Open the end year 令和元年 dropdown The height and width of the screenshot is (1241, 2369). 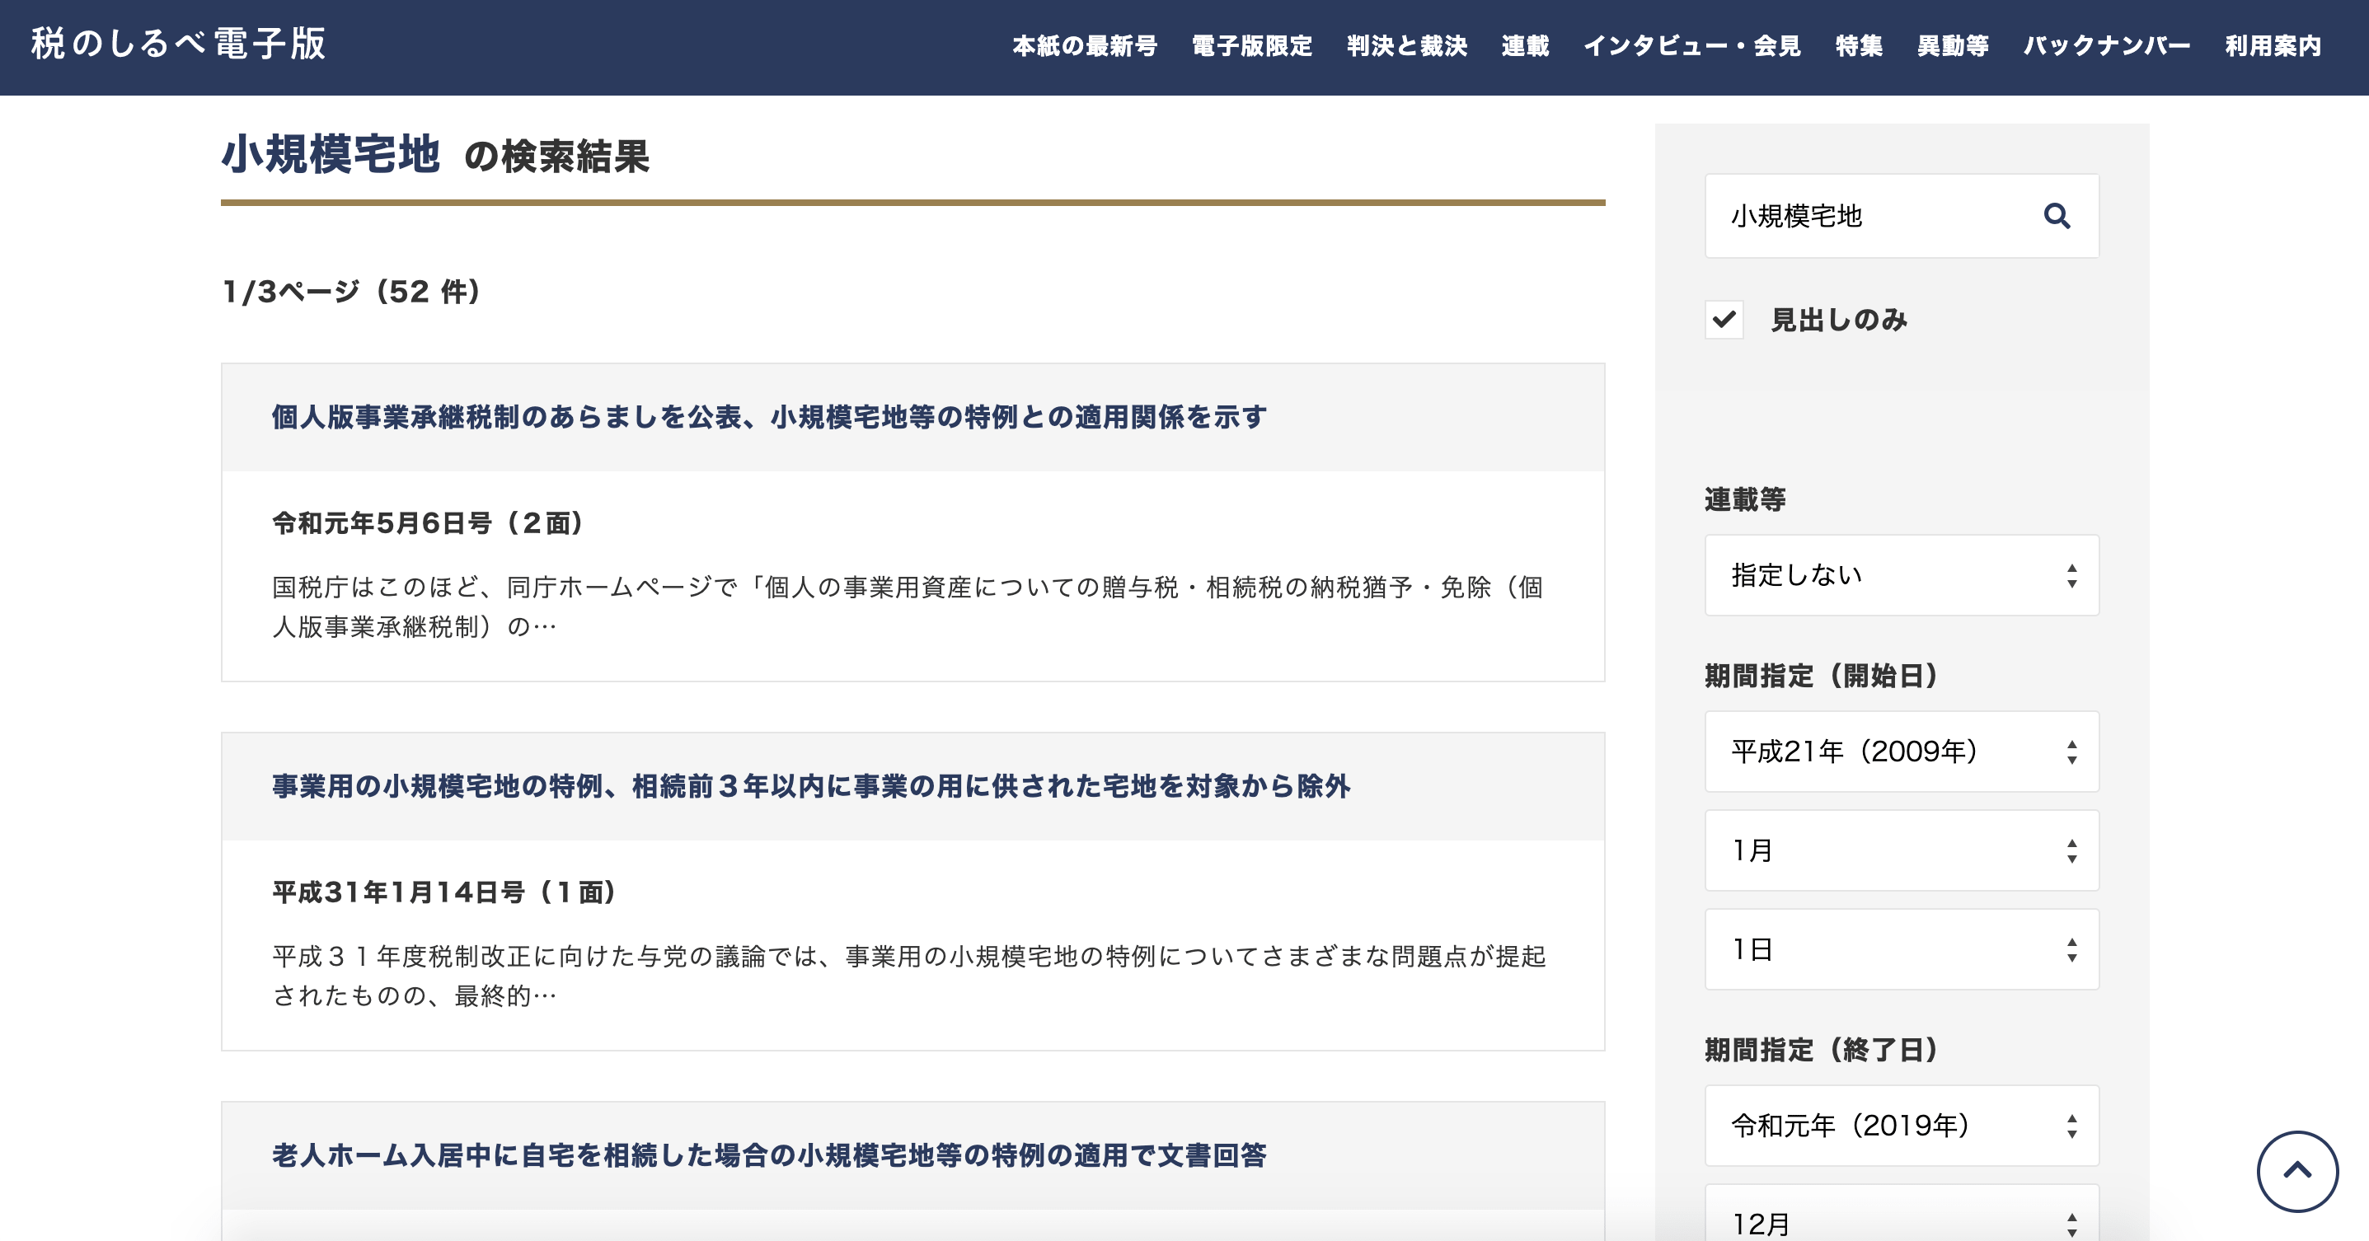[x=1901, y=1126]
